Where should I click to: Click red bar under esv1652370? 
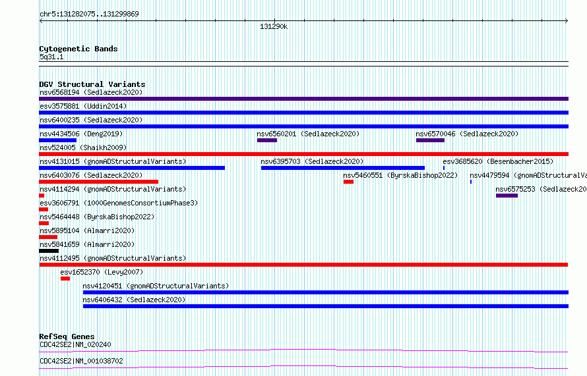(65, 279)
